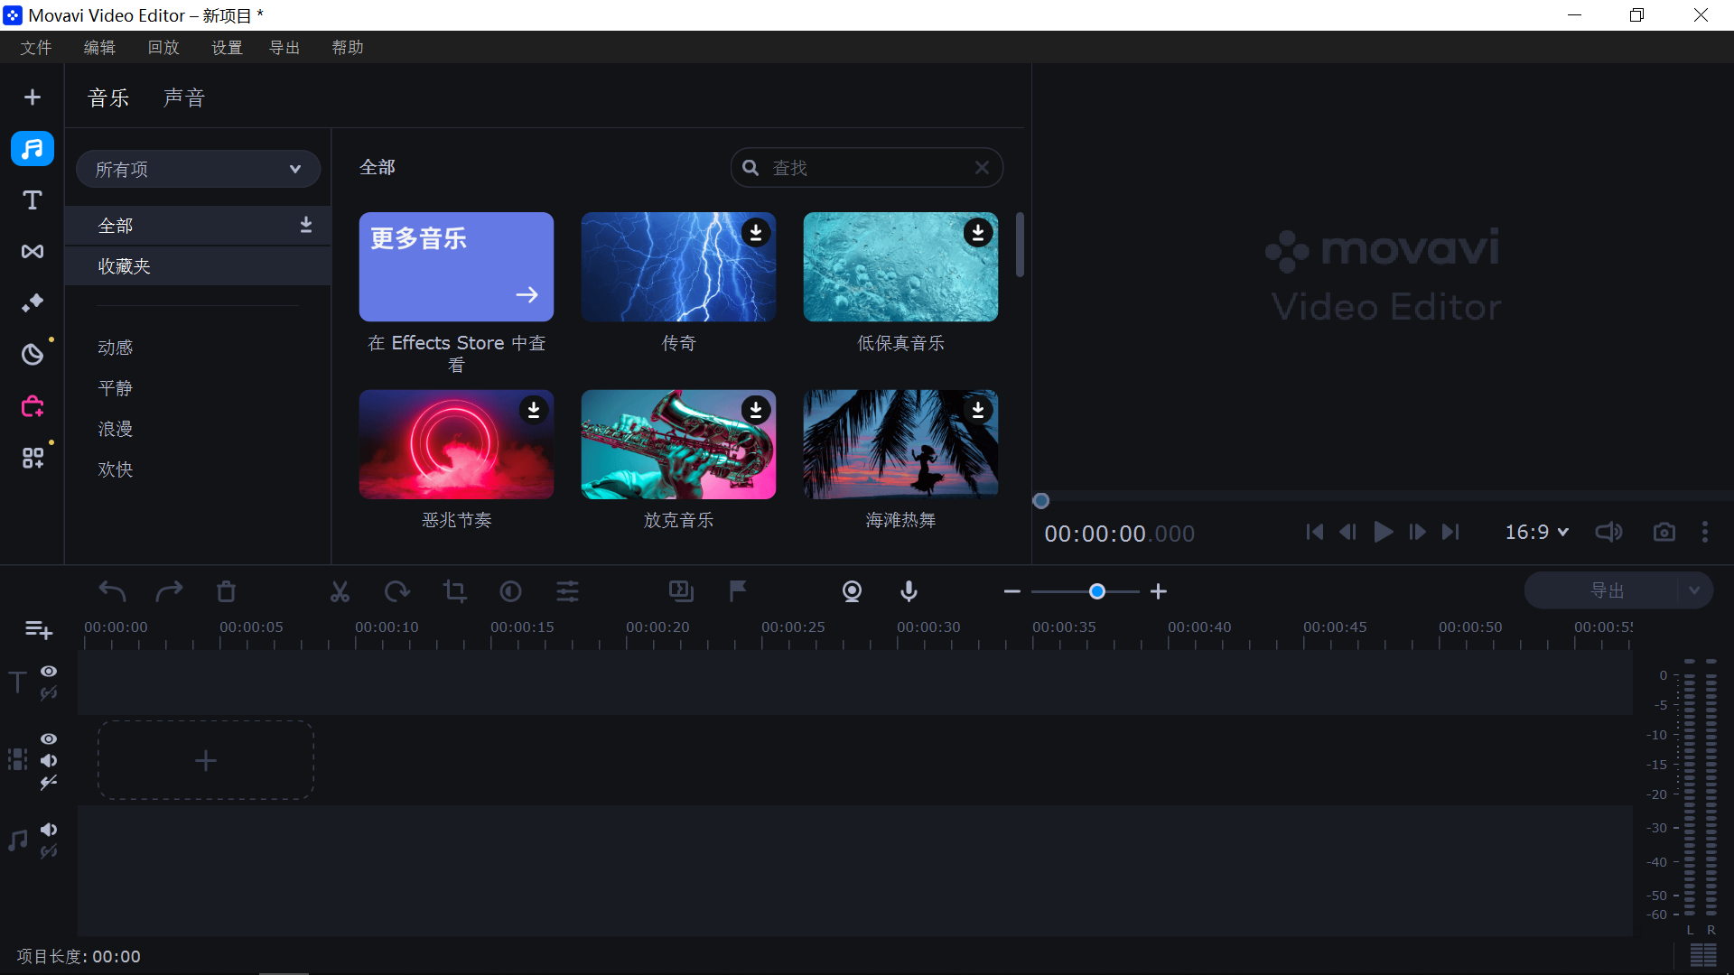
Task: Open the 所有项 dropdown
Action: pos(199,169)
